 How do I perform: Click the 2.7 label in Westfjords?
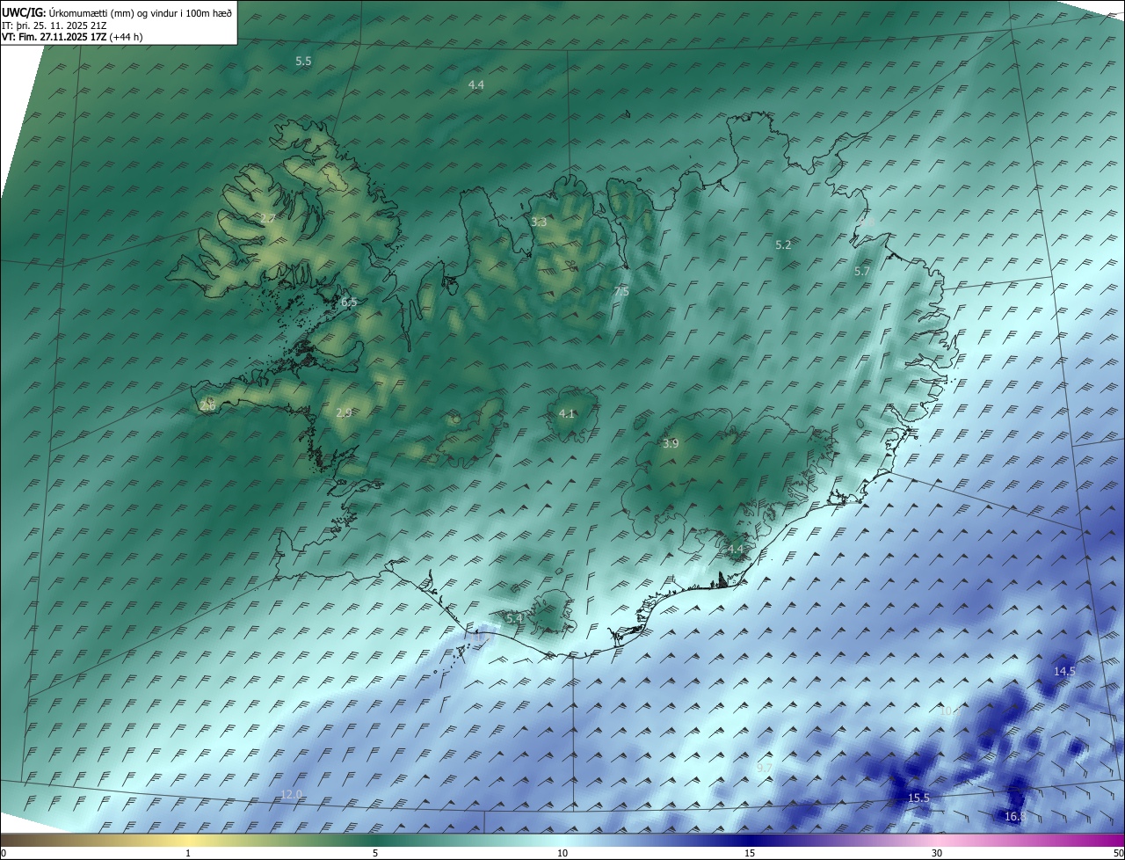268,218
